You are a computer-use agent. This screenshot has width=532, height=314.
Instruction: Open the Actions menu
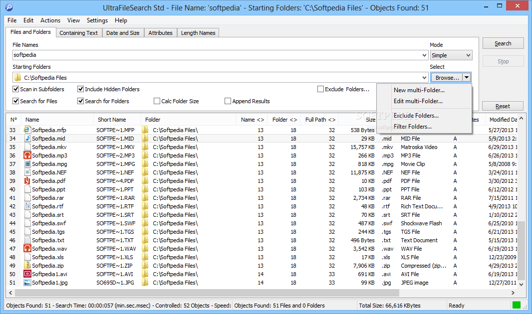pyautogui.click(x=50, y=20)
